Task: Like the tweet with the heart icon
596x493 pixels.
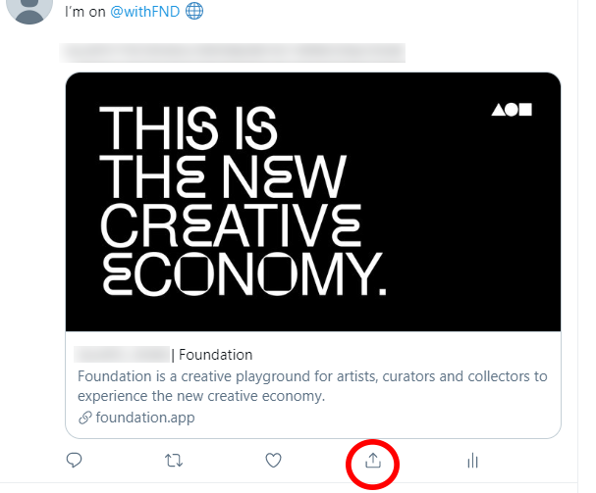Action: coord(273,461)
